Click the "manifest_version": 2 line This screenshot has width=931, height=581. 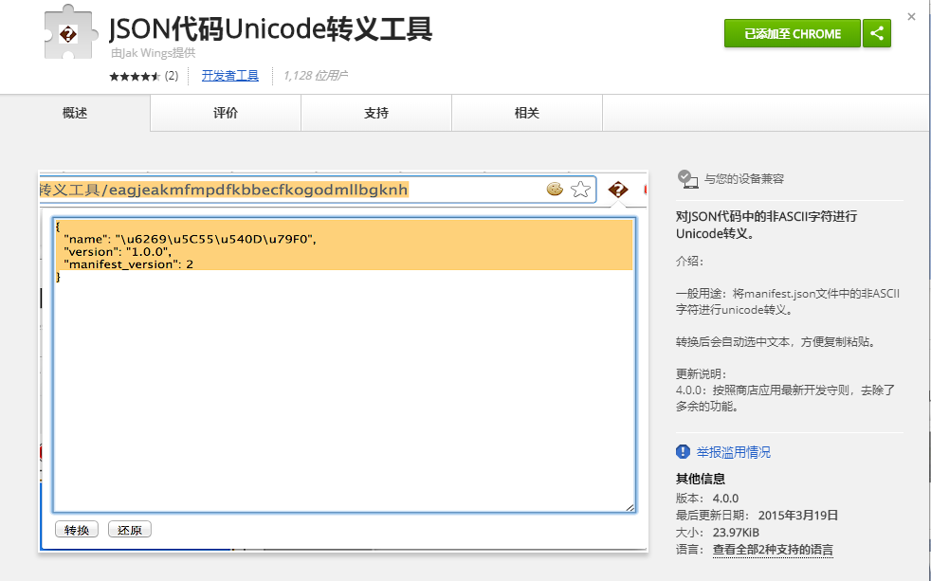point(128,264)
